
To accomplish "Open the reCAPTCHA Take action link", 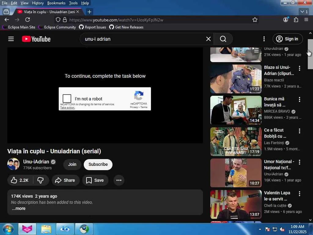I will tap(68, 108).
